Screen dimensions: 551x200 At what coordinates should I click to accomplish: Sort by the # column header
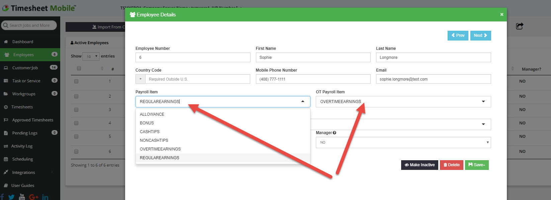point(113,69)
